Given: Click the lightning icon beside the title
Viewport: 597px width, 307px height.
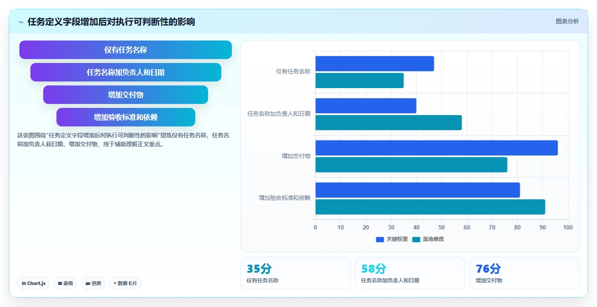Looking at the screenshot, I should (x=21, y=22).
